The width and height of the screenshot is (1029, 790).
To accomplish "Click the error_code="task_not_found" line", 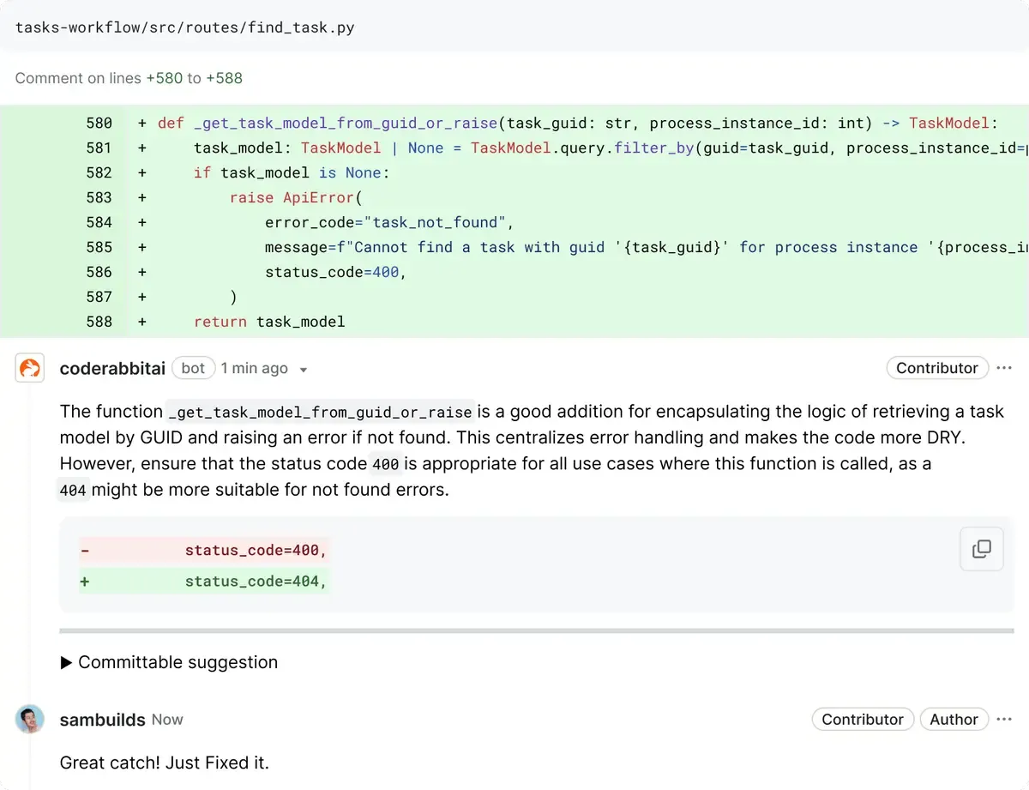I will 389,222.
